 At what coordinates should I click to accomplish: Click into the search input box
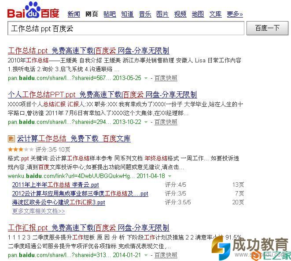(x=126, y=28)
